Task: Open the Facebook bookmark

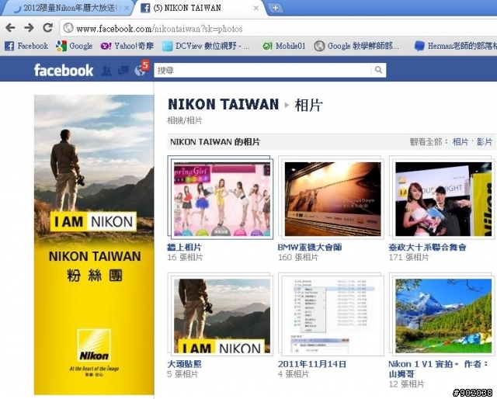Action: point(26,46)
